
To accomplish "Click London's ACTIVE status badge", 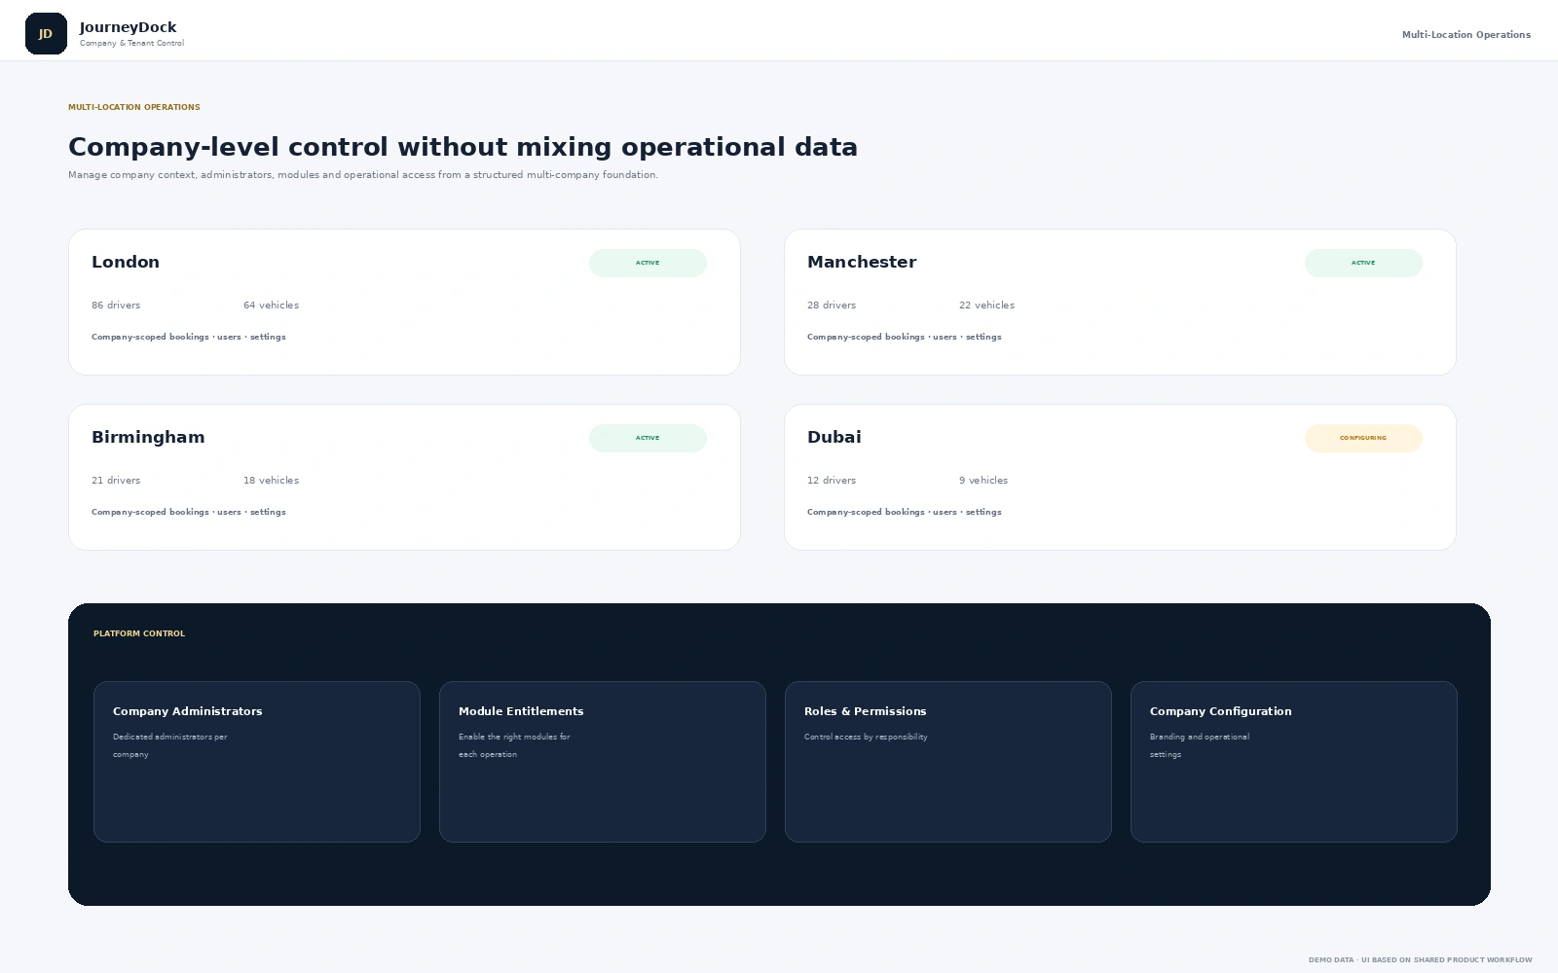I will (648, 263).
